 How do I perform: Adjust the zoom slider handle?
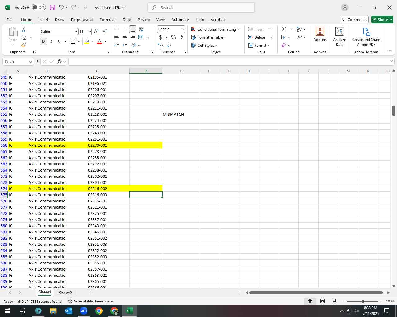click(363, 301)
